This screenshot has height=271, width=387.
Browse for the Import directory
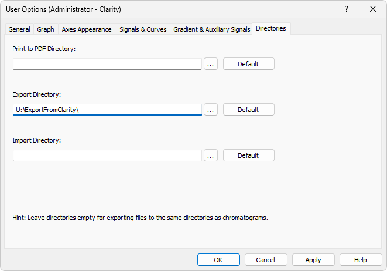211,155
